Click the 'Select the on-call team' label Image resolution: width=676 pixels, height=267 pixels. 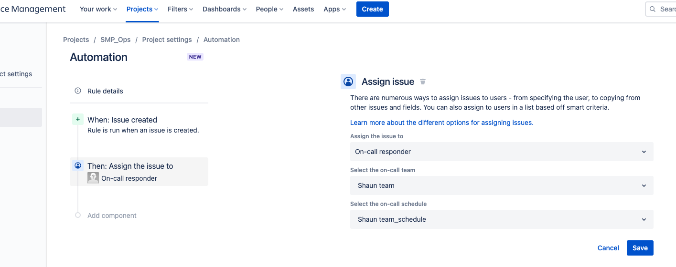pos(383,170)
